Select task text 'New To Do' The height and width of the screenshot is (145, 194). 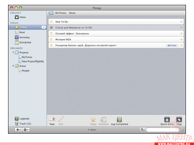tap(62, 22)
